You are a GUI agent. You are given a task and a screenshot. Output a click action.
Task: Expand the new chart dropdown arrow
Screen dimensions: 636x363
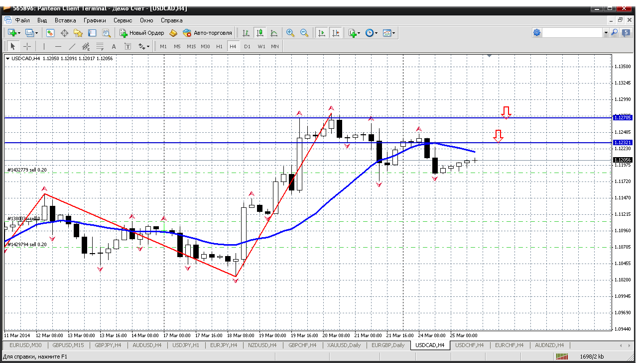tap(19, 33)
